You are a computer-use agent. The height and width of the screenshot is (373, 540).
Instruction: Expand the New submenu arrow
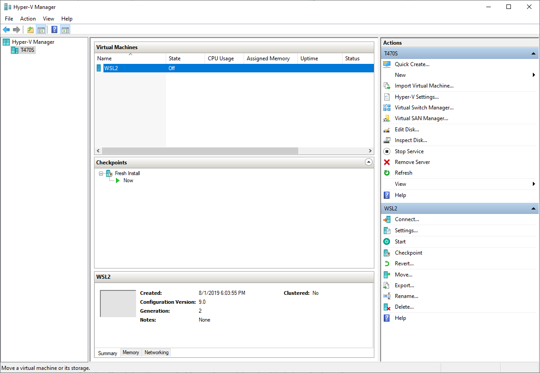(x=534, y=75)
